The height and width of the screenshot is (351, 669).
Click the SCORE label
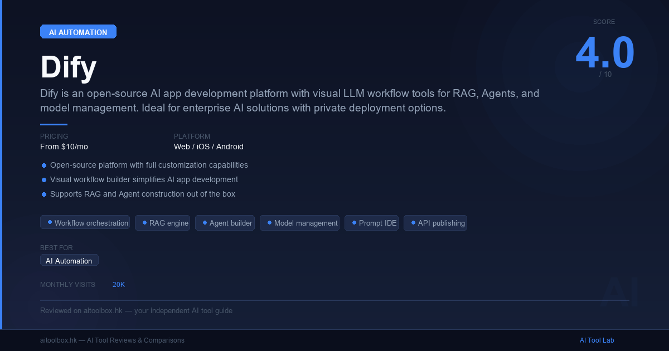tap(604, 22)
